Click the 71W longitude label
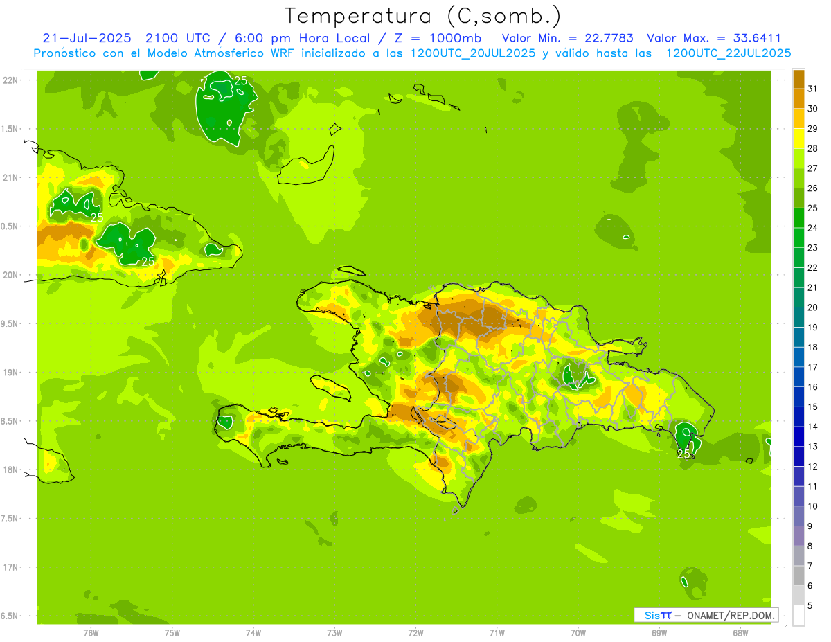Image resolution: width=831 pixels, height=642 pixels. point(497,633)
